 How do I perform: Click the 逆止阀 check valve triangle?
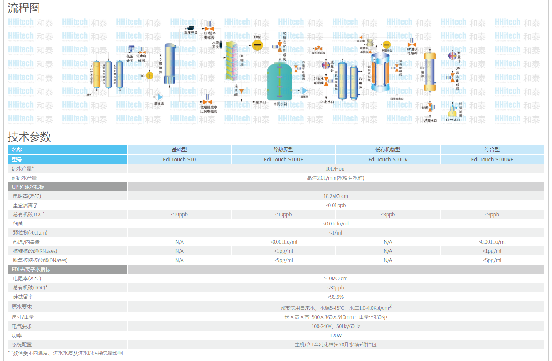coord(241,91)
